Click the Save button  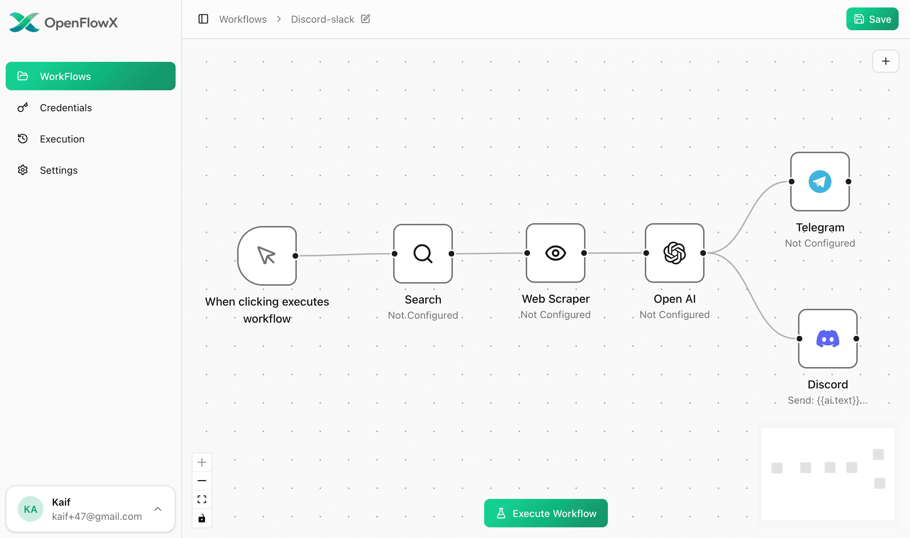pos(872,19)
